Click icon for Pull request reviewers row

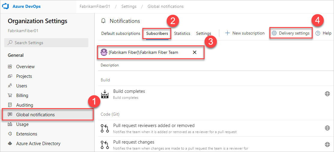coord(105,128)
